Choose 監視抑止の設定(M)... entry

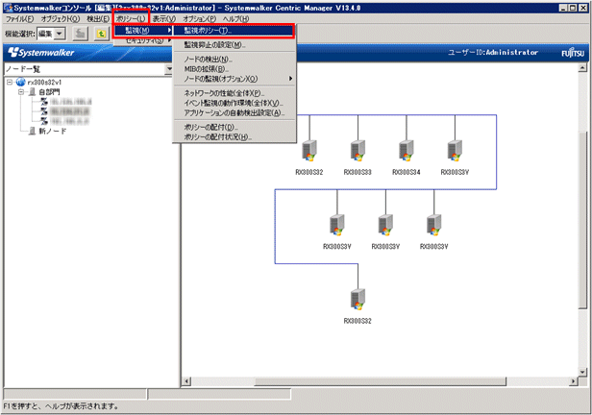234,45
